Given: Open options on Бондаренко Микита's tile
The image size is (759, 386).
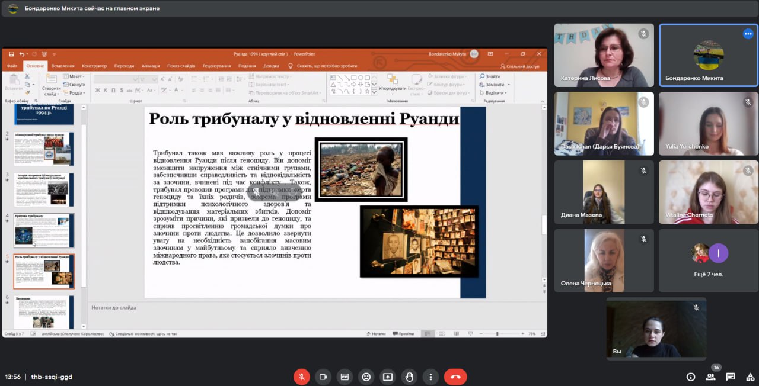Looking at the screenshot, I should pos(748,34).
